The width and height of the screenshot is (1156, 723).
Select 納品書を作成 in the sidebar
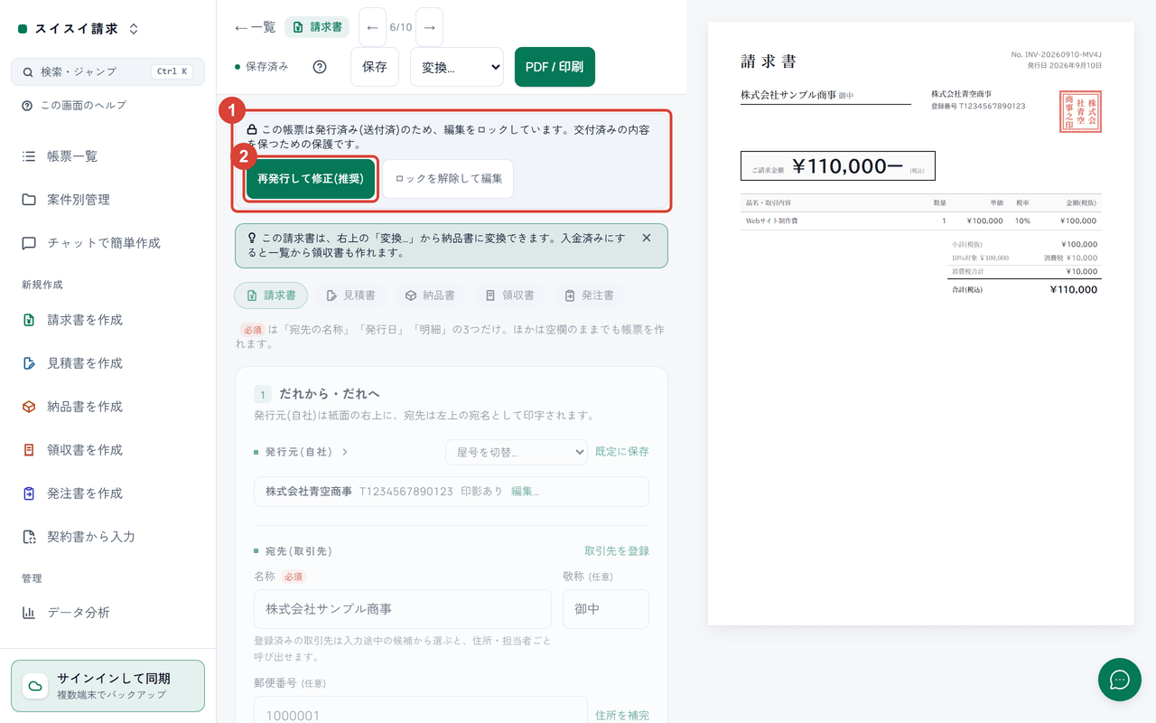pyautogui.click(x=108, y=407)
